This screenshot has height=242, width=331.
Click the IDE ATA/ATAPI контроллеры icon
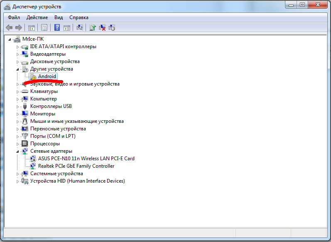[25, 46]
